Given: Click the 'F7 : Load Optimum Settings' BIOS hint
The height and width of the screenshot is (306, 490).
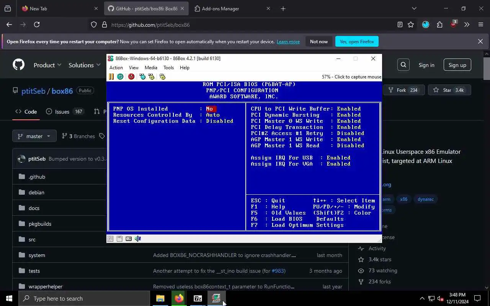Looking at the screenshot, I should click(297, 225).
